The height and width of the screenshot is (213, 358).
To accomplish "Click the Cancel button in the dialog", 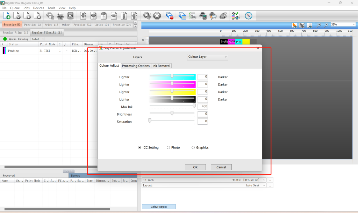I will pos(221,167).
